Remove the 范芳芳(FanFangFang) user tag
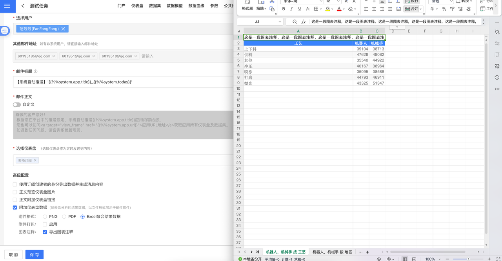The image size is (502, 261). [63, 29]
